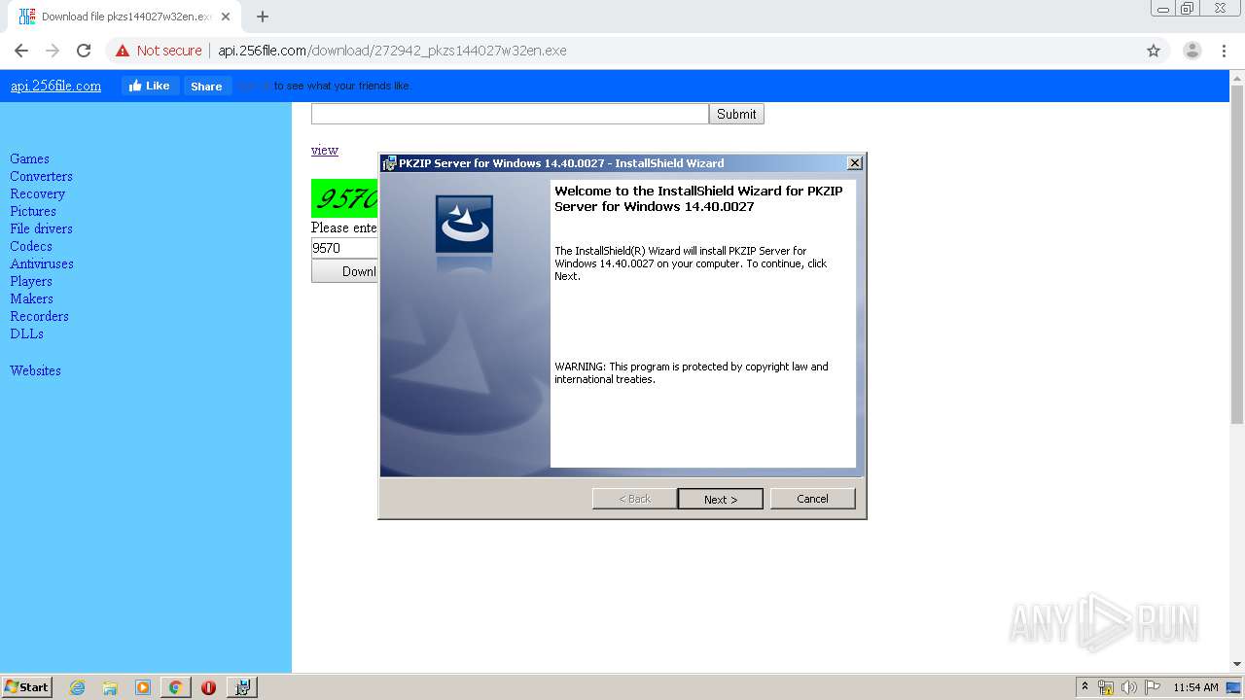Screen dimensions: 1245x700
Task: Close the PKZIP InstallShield Wizard dialog
Action: 854,163
